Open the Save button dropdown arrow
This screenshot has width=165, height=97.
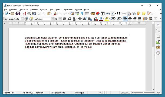pyautogui.click(x=21, y=13)
